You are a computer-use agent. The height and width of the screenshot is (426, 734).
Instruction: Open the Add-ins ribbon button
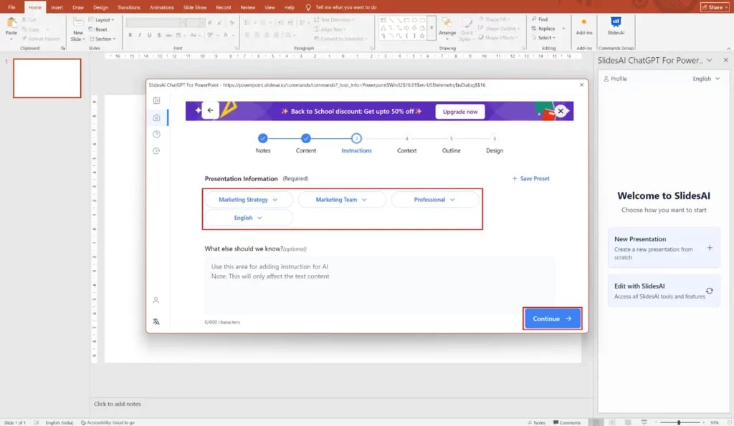(584, 26)
